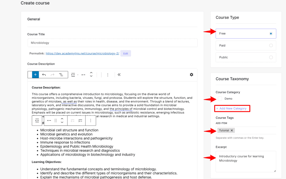Viewport: 286px width, 179px height.
Task: Click the outdent list item icon
Action: point(72,121)
